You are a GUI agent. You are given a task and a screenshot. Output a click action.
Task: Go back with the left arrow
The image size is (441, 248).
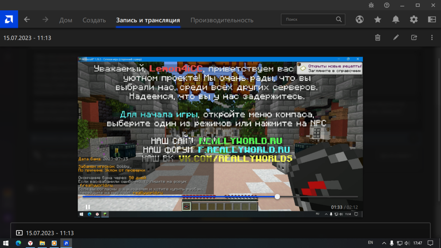(x=27, y=19)
